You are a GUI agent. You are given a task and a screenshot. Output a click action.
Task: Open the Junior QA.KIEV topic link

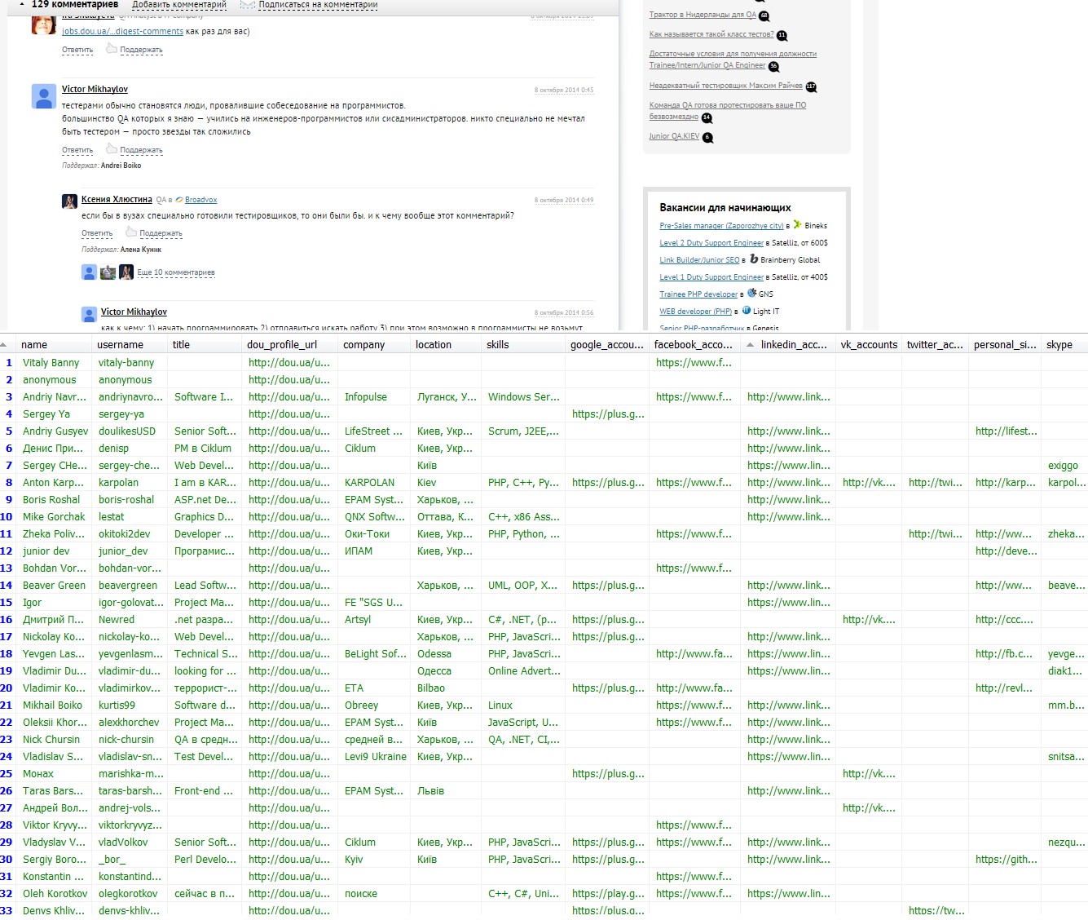[x=674, y=136]
